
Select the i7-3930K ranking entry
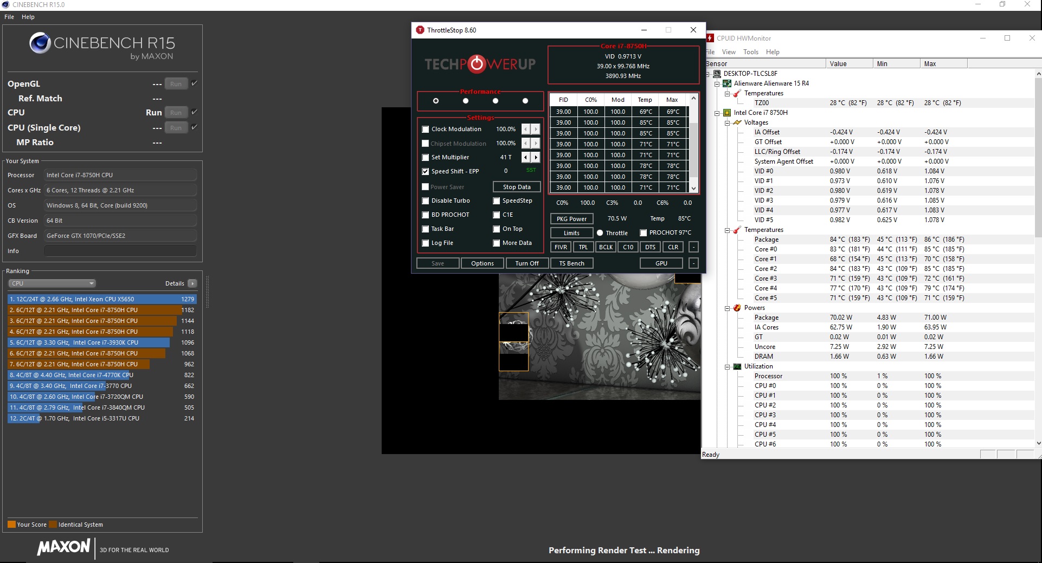[102, 342]
